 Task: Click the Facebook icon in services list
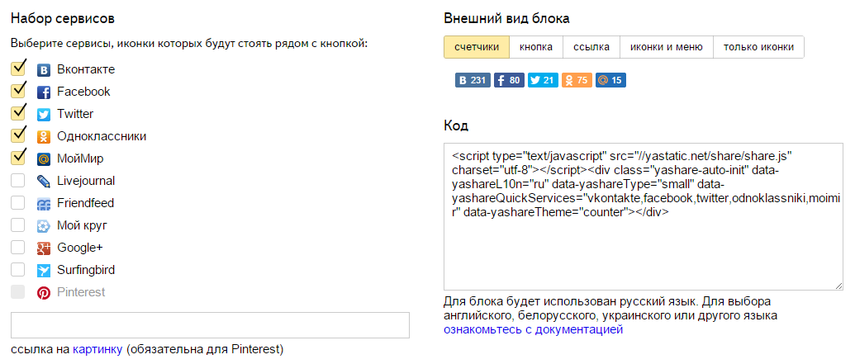coord(44,92)
